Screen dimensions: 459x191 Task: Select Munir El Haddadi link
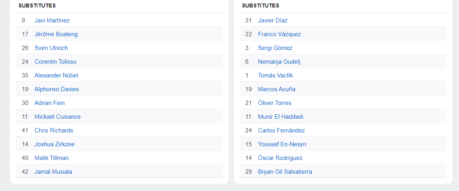pyautogui.click(x=281, y=117)
